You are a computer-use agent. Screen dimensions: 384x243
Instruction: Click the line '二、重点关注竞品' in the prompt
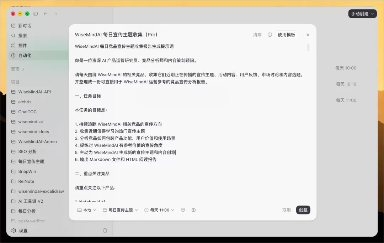tap(92, 174)
